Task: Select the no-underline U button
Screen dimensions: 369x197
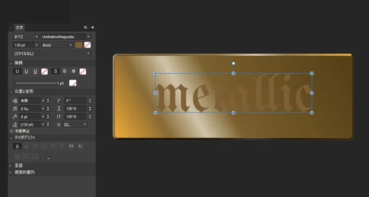Action: 17,71
